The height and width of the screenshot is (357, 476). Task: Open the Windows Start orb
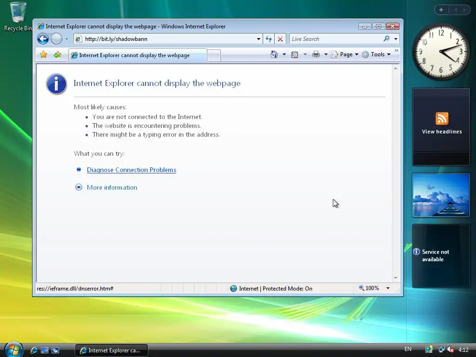pos(13,350)
